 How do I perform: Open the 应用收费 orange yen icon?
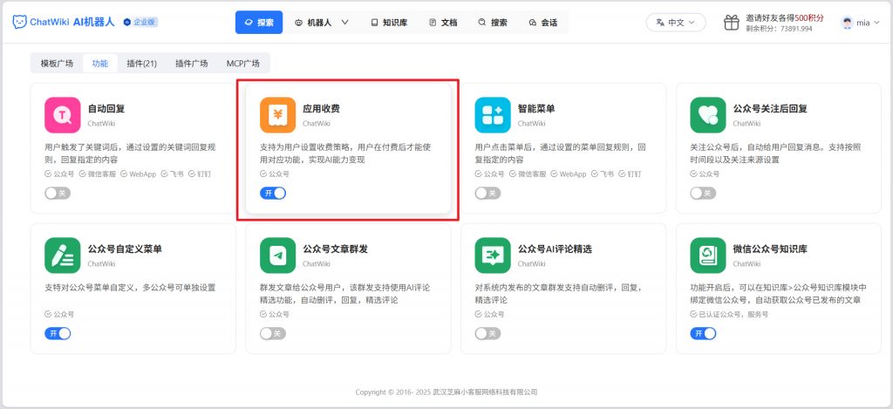tap(278, 115)
